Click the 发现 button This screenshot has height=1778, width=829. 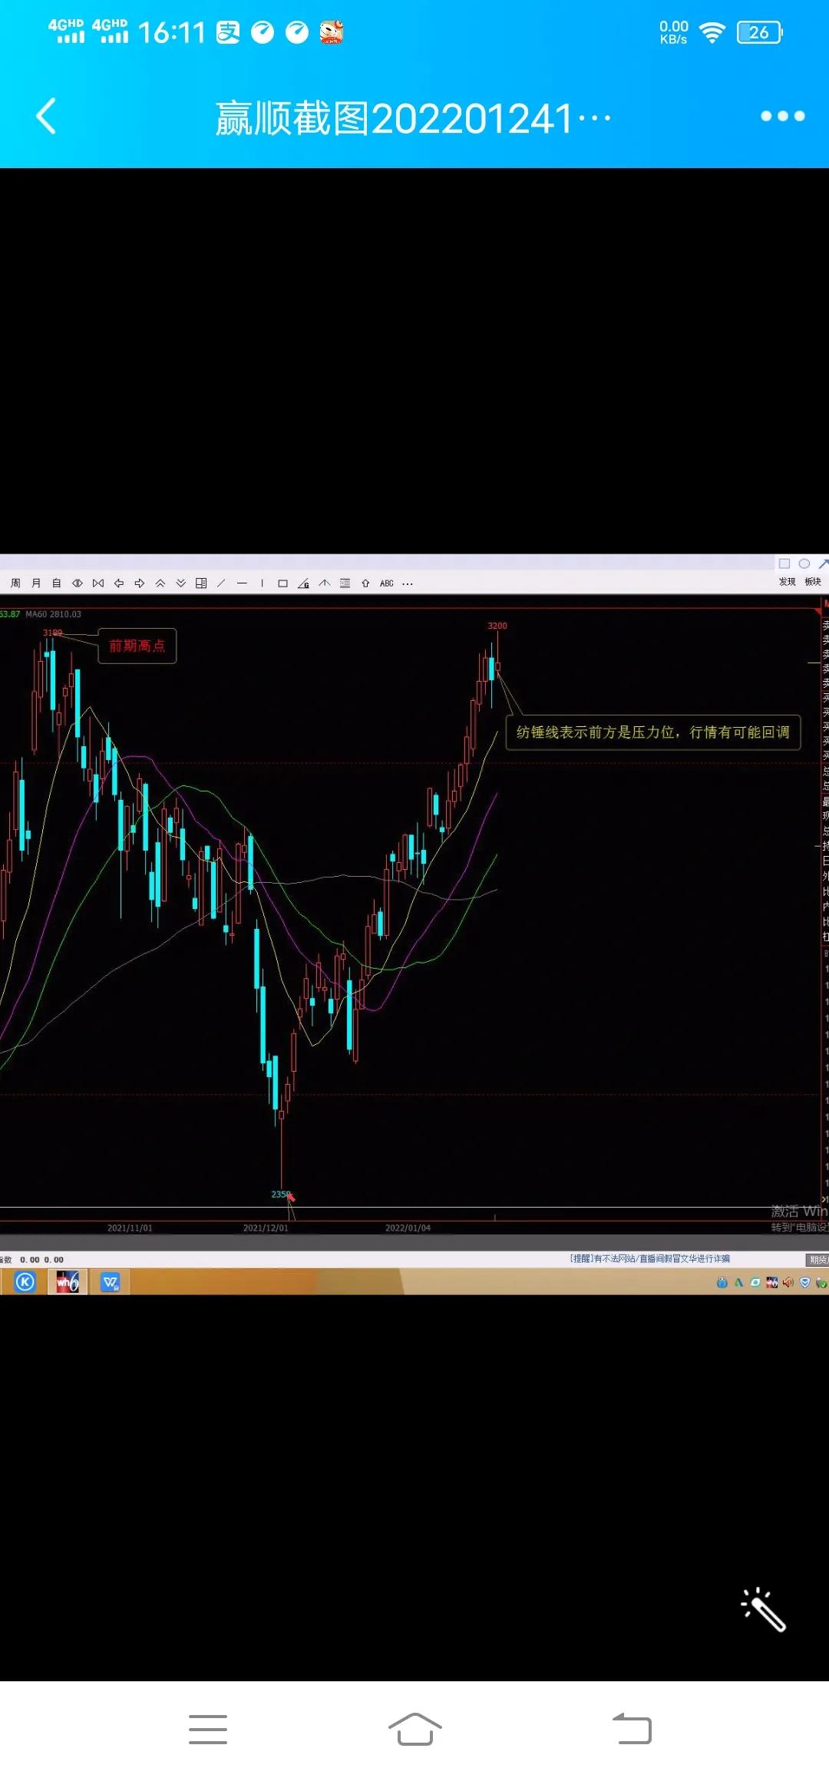[x=788, y=582]
